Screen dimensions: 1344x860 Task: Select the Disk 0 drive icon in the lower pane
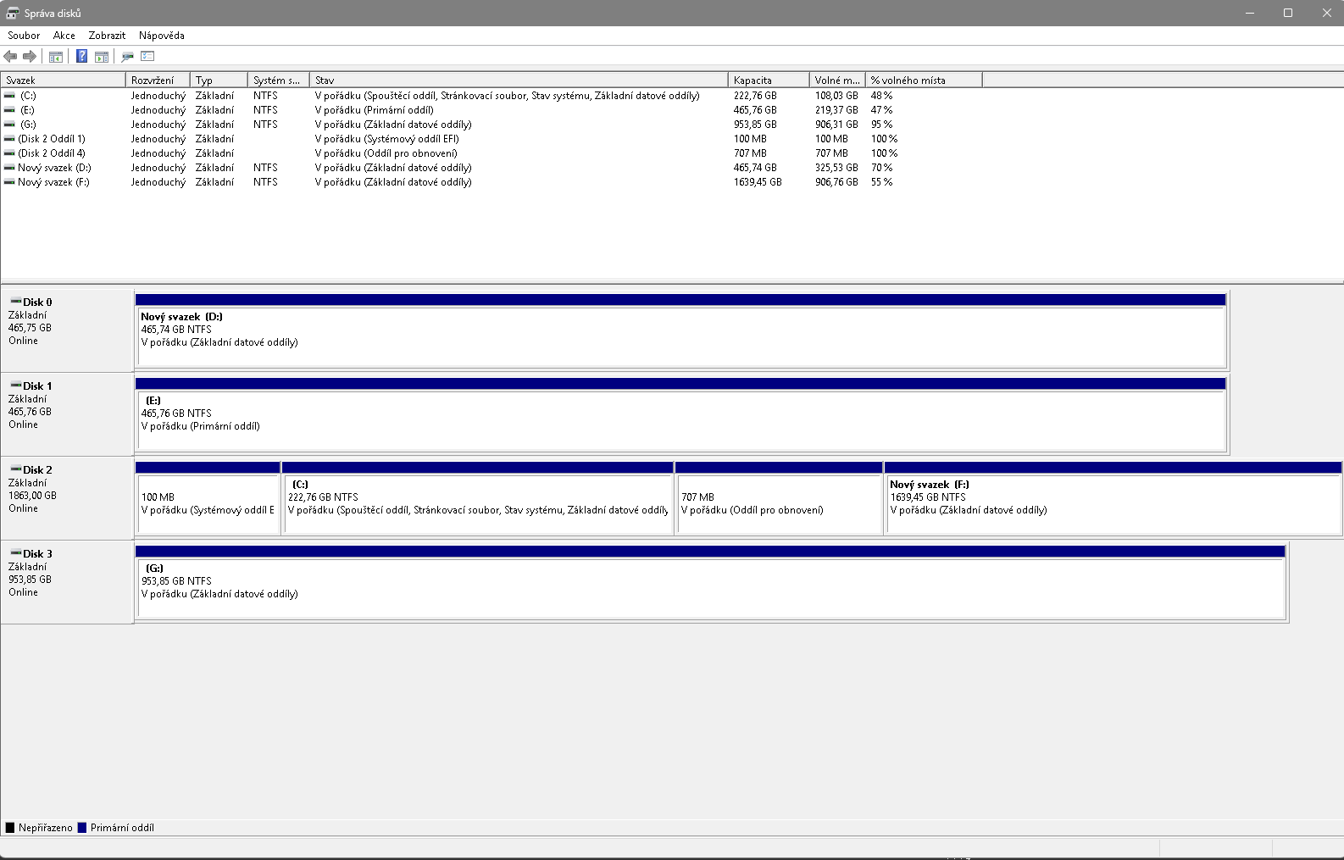coord(15,302)
